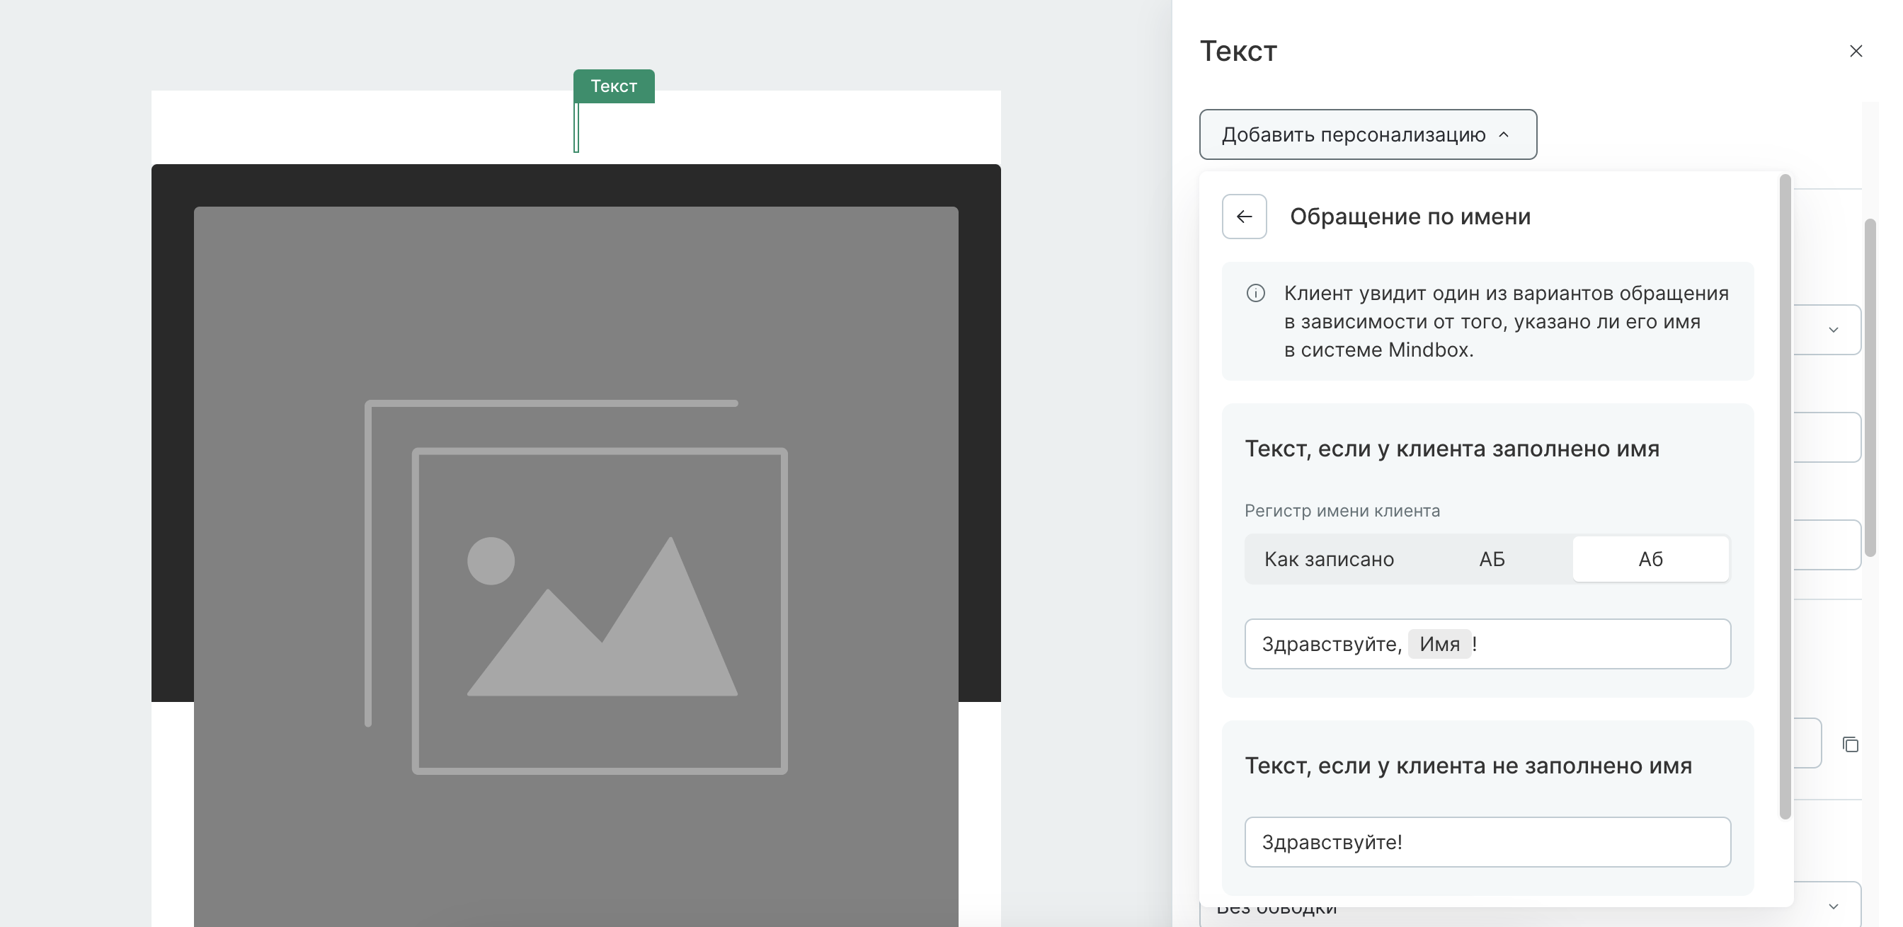Click the green Текст block label
Screen dimensions: 1903x927
pos(613,86)
